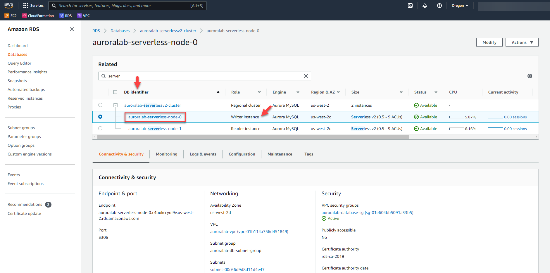Open the auroralab-vpc link

click(249, 231)
